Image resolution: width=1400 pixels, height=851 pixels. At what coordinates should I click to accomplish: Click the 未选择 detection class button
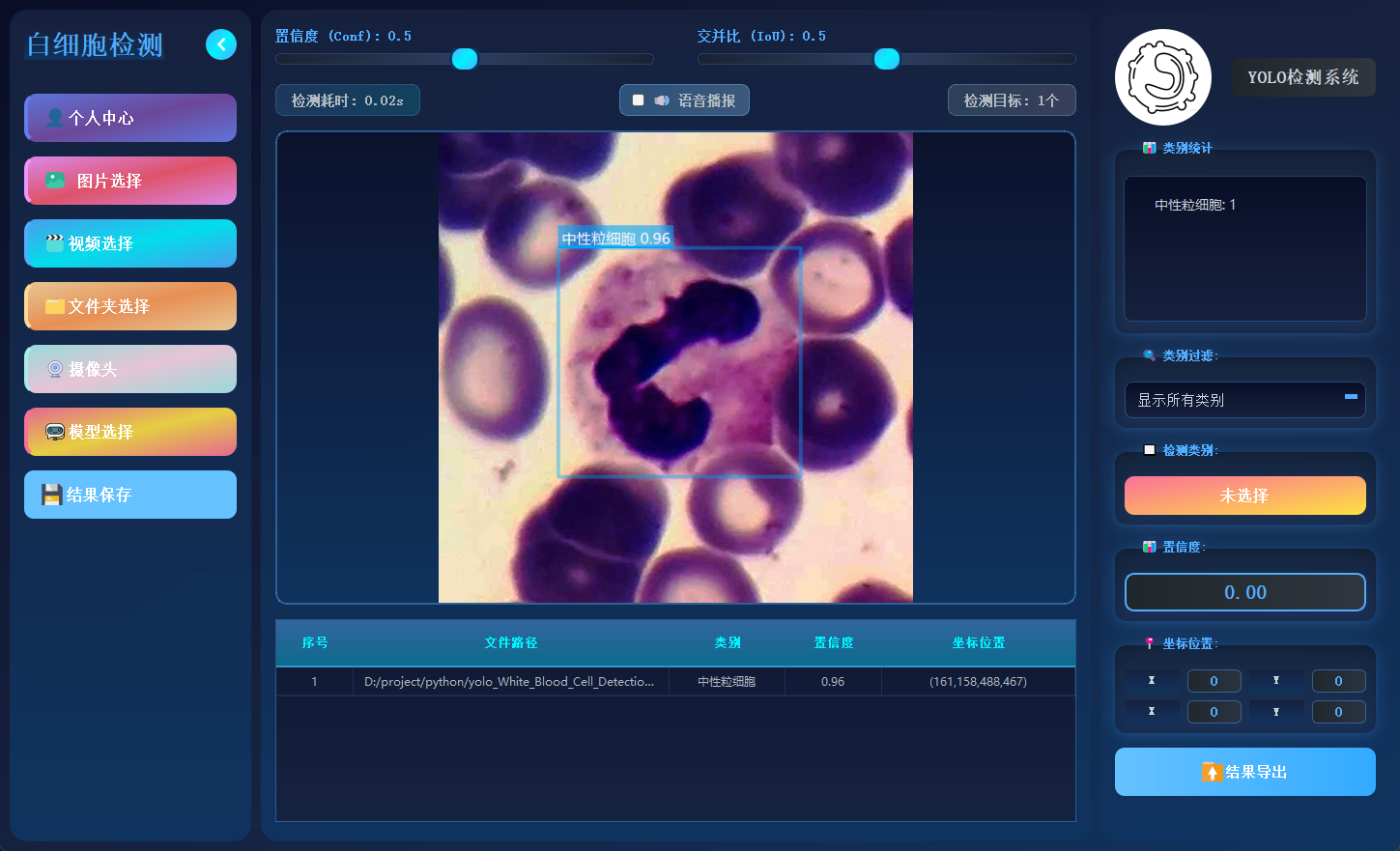click(x=1245, y=496)
